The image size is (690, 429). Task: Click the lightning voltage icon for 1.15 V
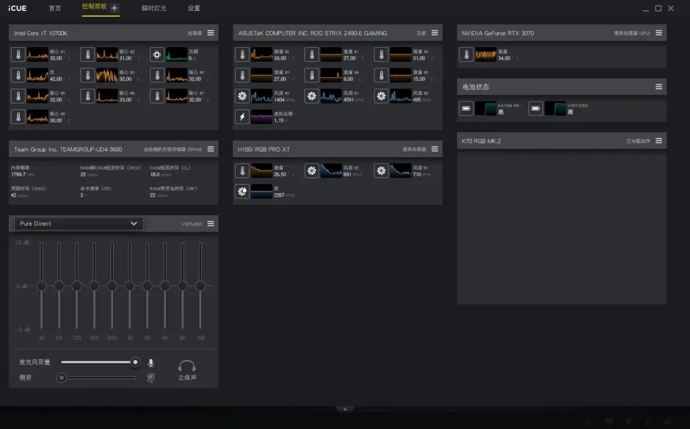242,117
